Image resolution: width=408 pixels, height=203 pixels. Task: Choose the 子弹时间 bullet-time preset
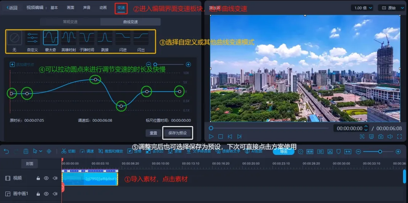pos(87,41)
